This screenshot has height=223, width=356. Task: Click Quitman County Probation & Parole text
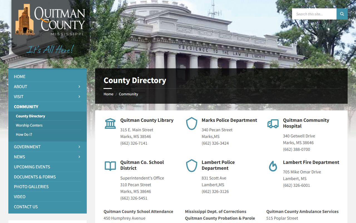(220, 218)
